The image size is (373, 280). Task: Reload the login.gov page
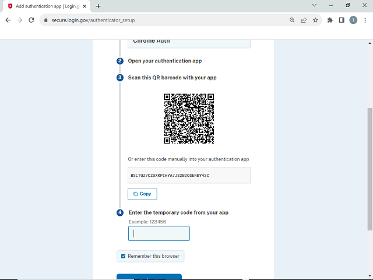pyautogui.click(x=31, y=20)
